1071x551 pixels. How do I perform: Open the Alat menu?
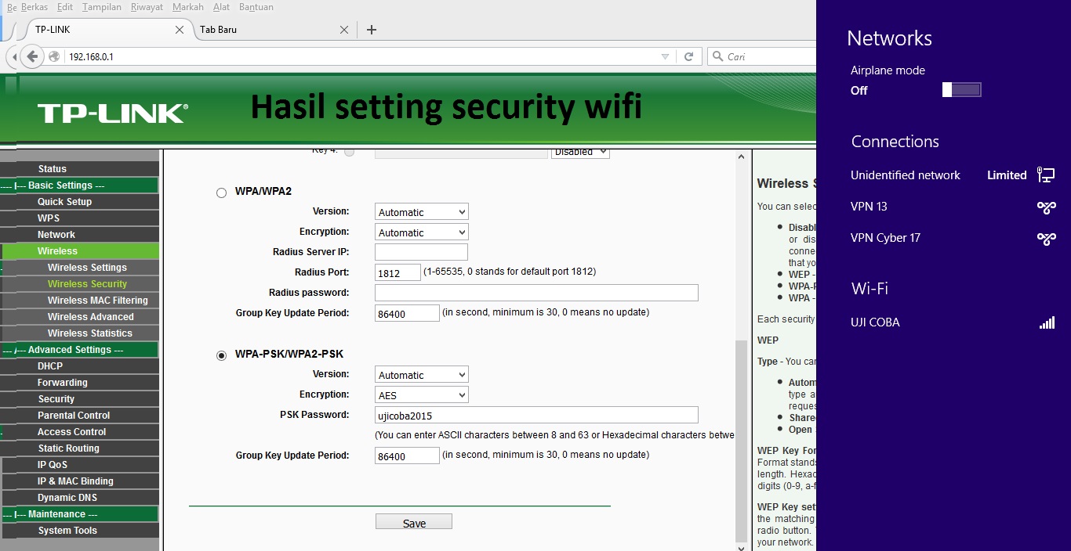(x=221, y=7)
